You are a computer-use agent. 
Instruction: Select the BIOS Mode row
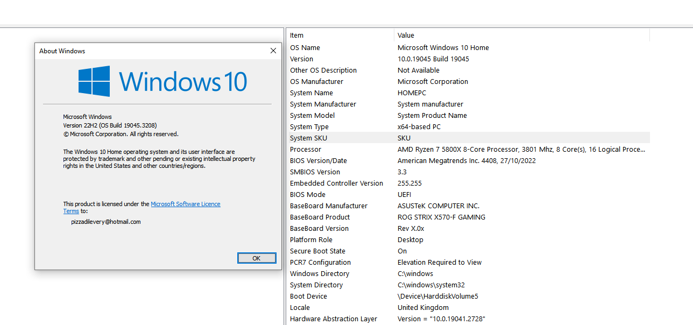(x=468, y=195)
